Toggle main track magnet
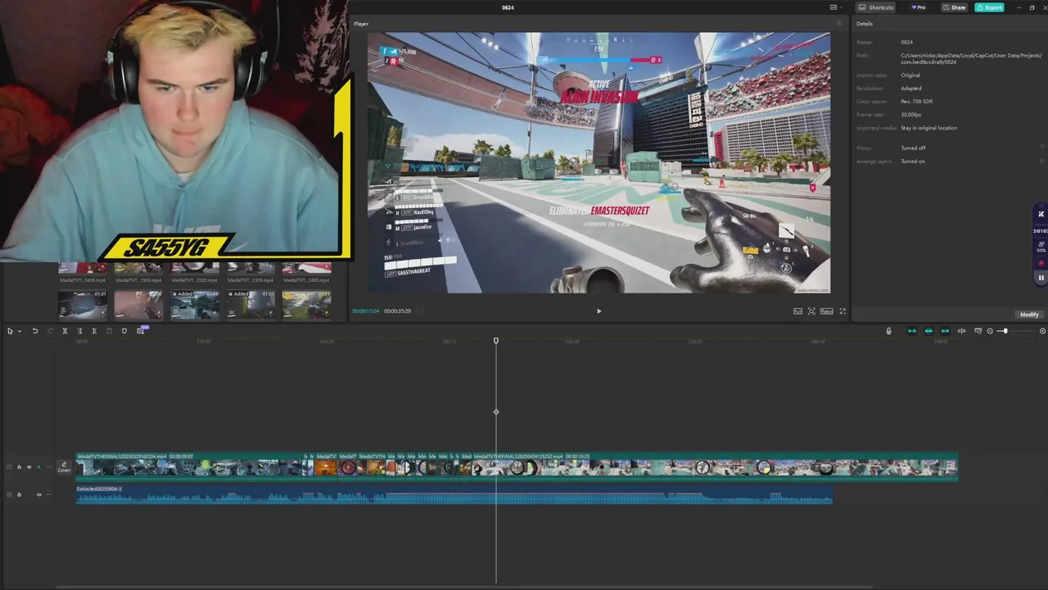Viewport: 1048px width, 590px height. click(x=912, y=331)
